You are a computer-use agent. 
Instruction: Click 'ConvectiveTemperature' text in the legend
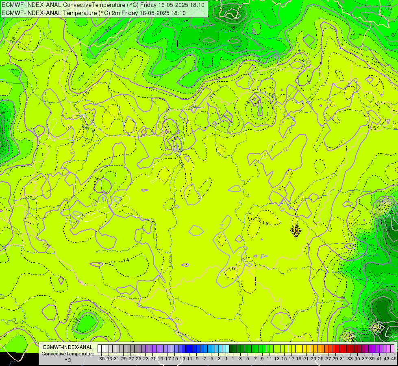click(x=68, y=354)
